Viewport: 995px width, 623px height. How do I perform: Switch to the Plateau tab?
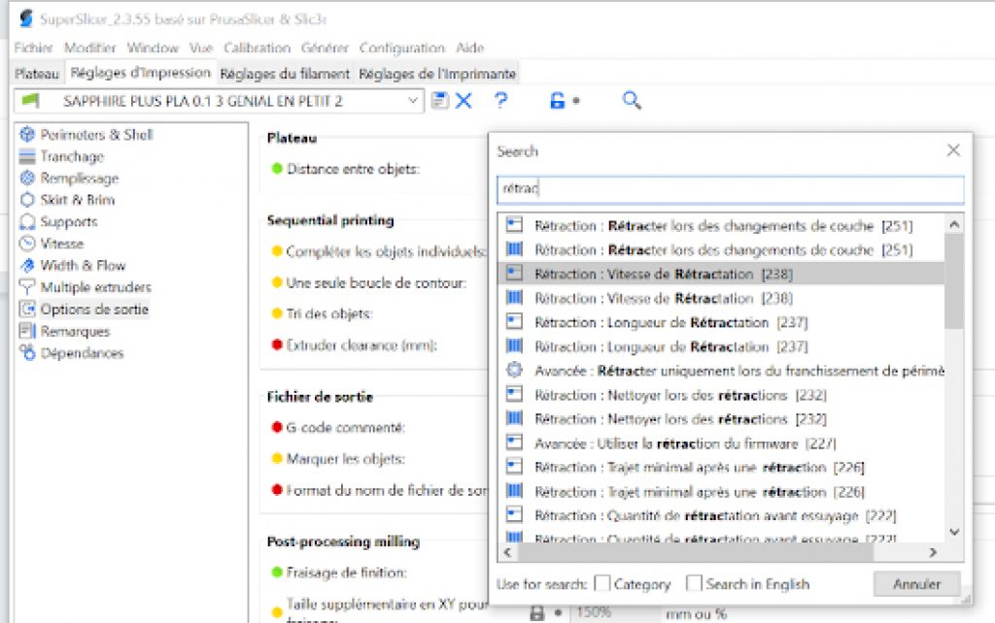click(x=37, y=74)
